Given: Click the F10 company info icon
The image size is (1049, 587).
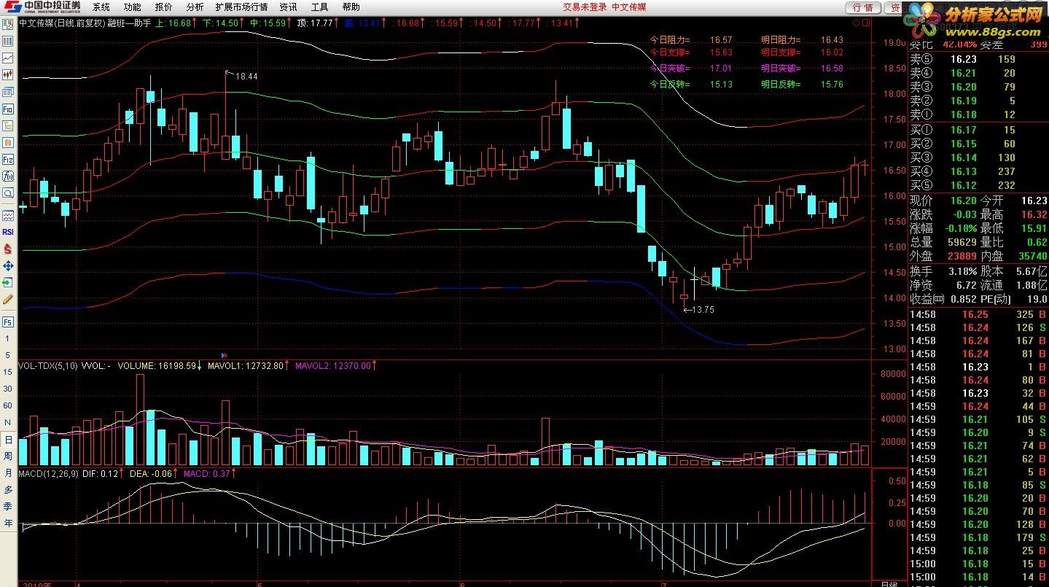Looking at the screenshot, I should click(8, 109).
